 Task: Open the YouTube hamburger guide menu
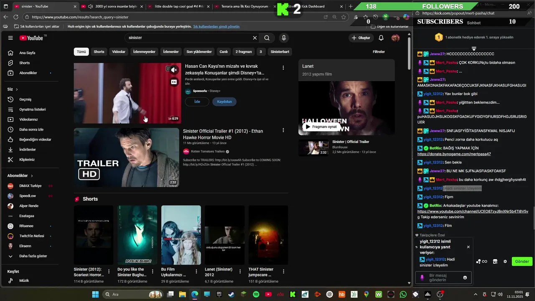coord(10,38)
